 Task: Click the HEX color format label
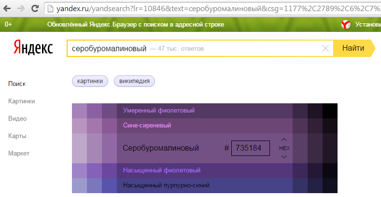point(284,148)
